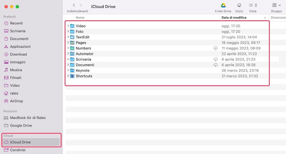The image size is (286, 154).
Task: Open Video in the sidebar favorites
Action: [12, 85]
